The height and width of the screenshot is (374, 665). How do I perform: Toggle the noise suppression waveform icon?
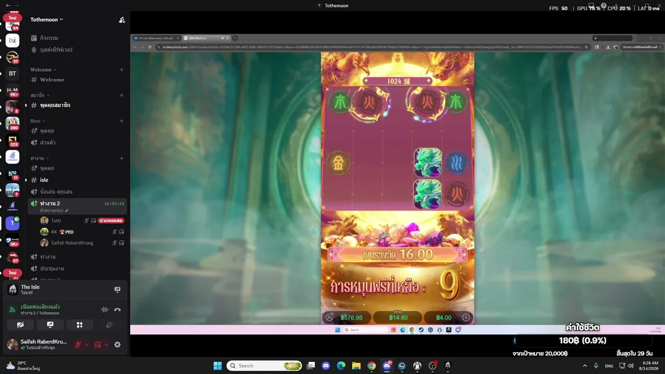coord(105,310)
